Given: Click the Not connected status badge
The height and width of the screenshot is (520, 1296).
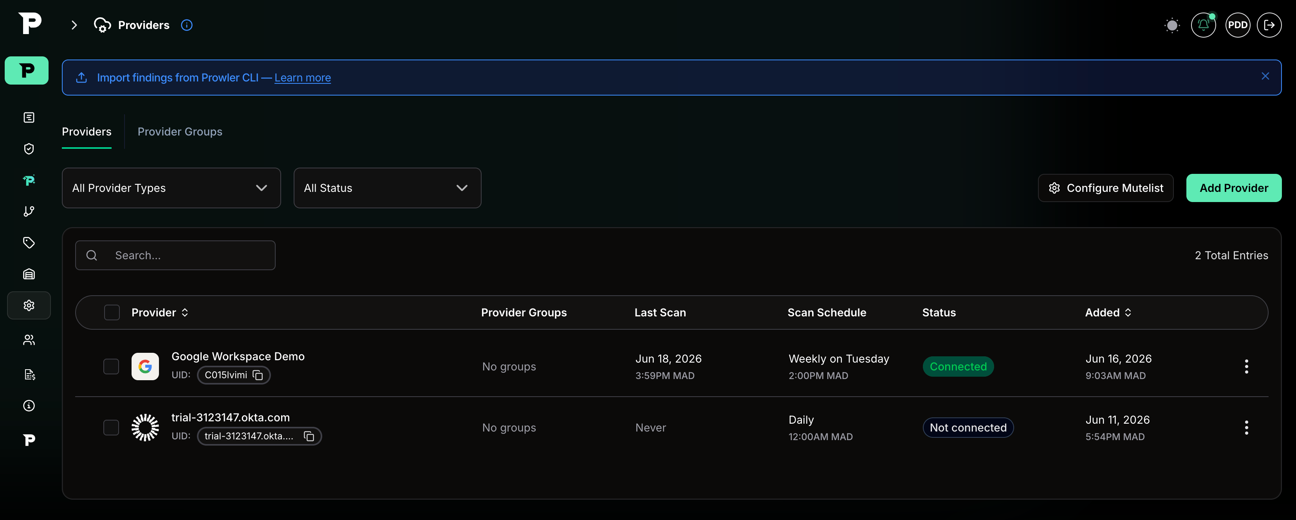Looking at the screenshot, I should [968, 428].
